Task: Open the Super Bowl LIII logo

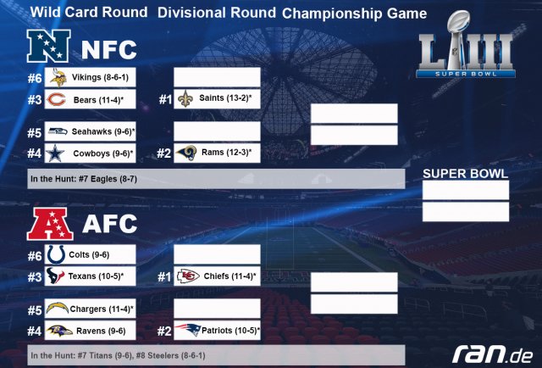Action: tap(466, 45)
